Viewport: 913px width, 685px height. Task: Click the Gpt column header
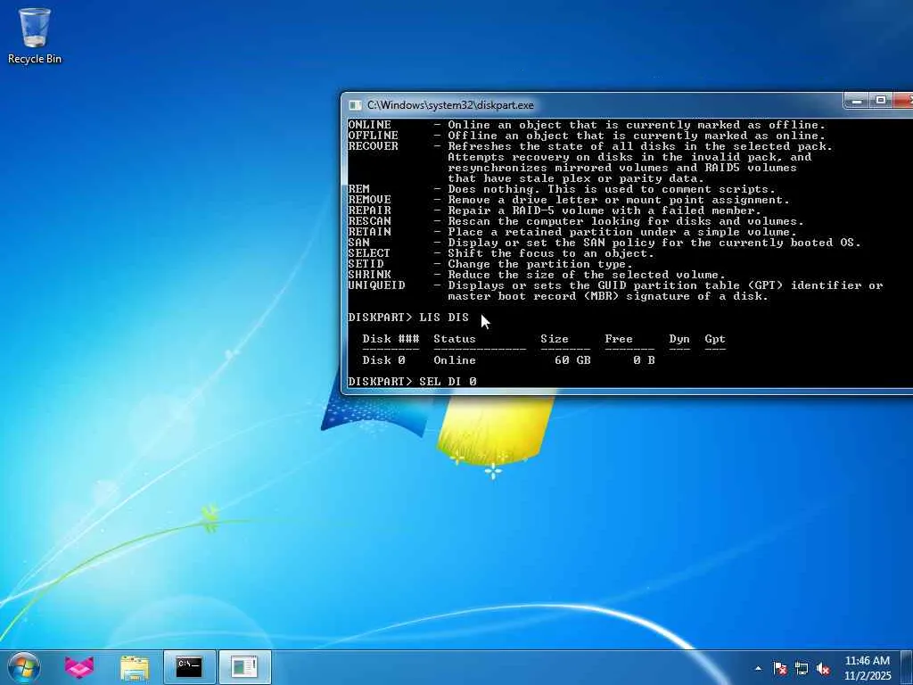click(x=715, y=339)
